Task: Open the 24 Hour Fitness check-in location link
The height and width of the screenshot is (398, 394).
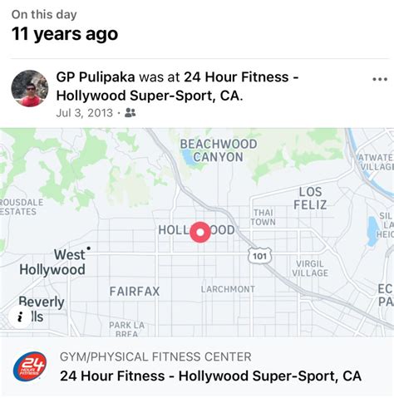Action: (177, 86)
